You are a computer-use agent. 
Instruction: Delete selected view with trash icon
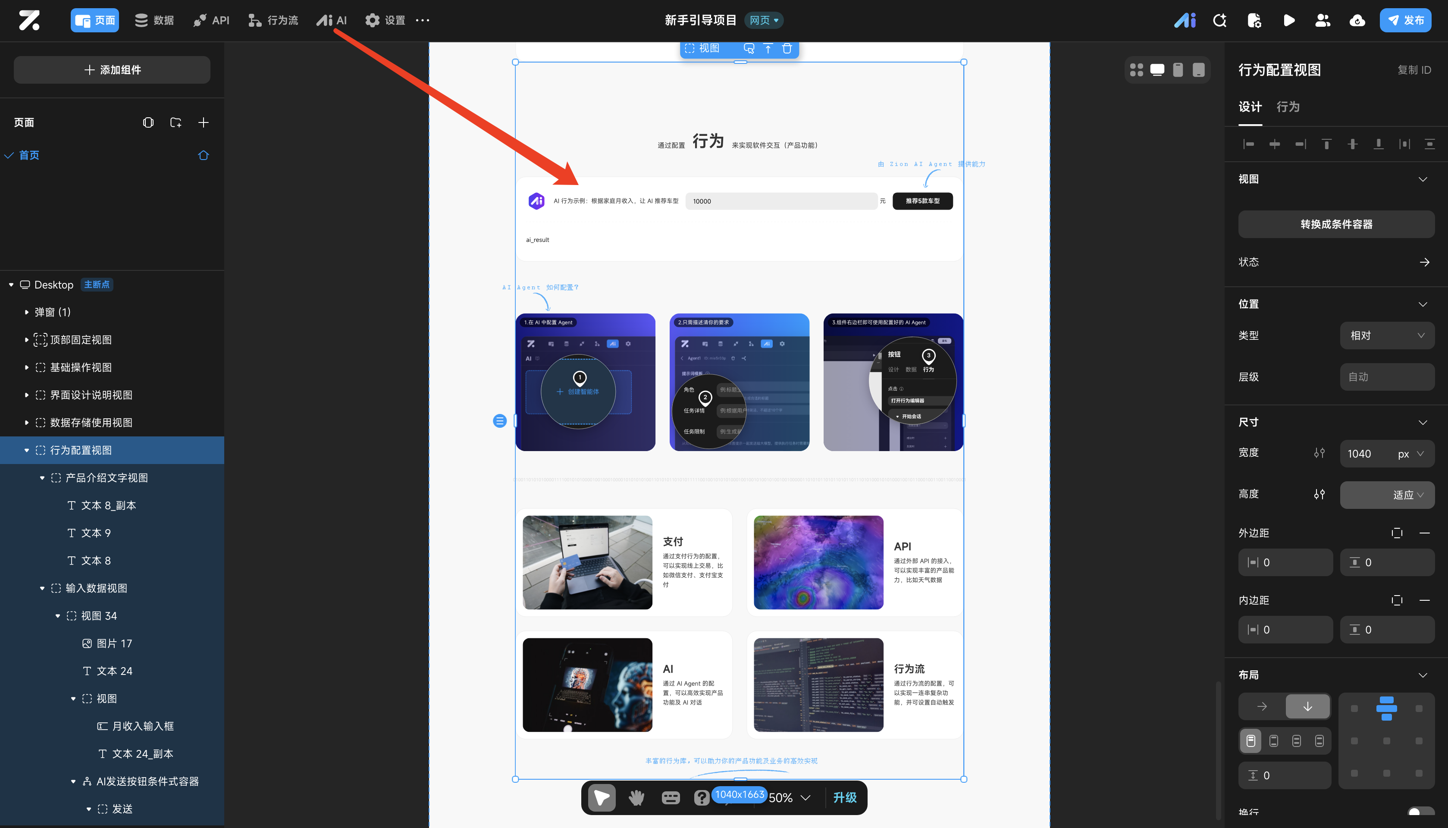787,49
